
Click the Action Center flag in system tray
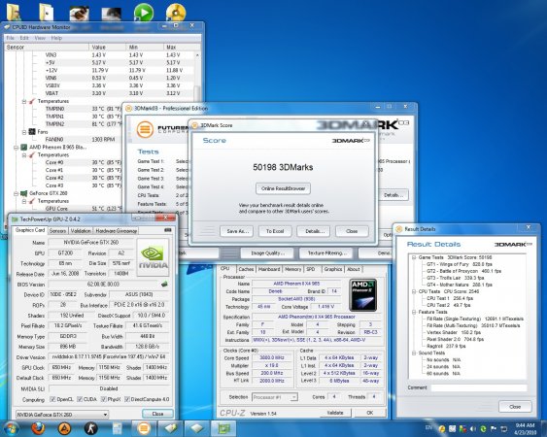pyautogui.click(x=494, y=429)
